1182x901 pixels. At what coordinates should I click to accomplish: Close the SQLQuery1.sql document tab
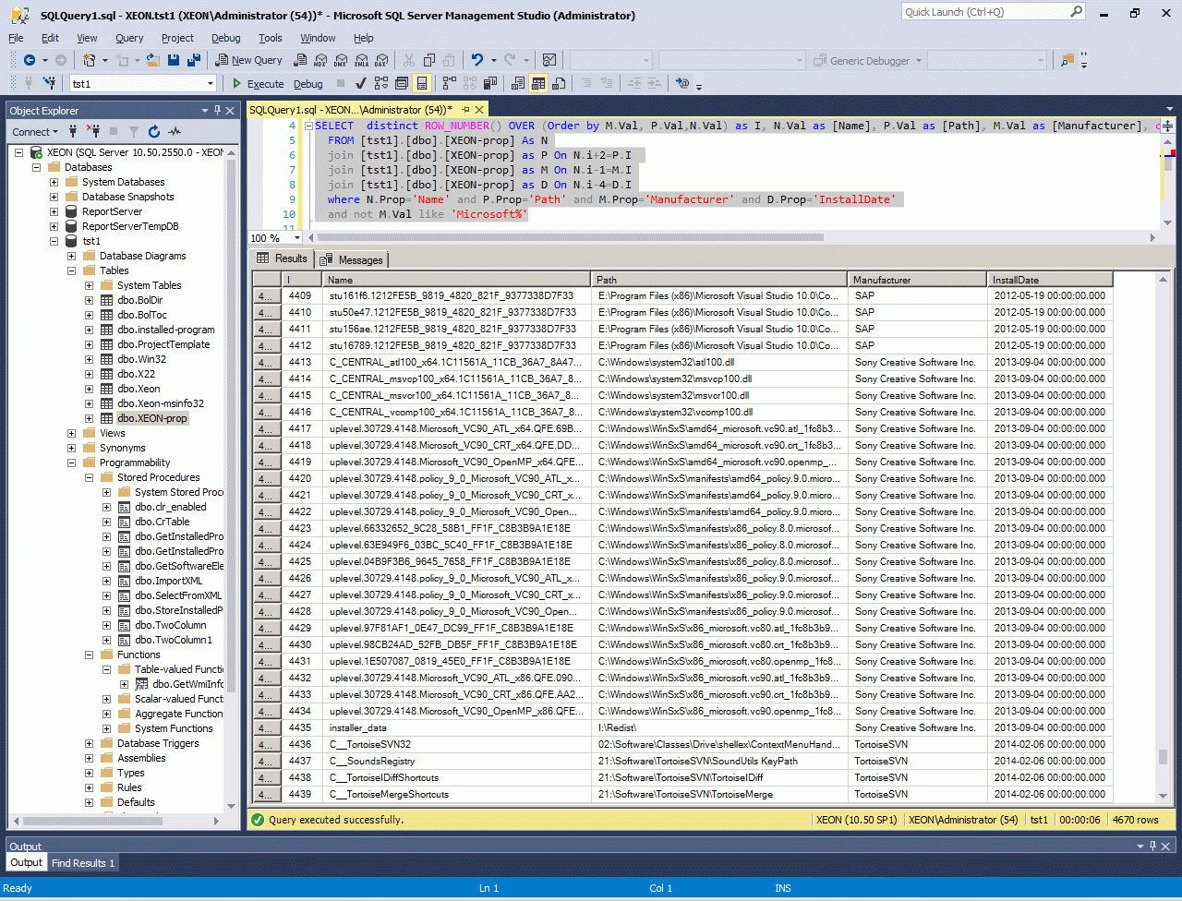pyautogui.click(x=478, y=110)
